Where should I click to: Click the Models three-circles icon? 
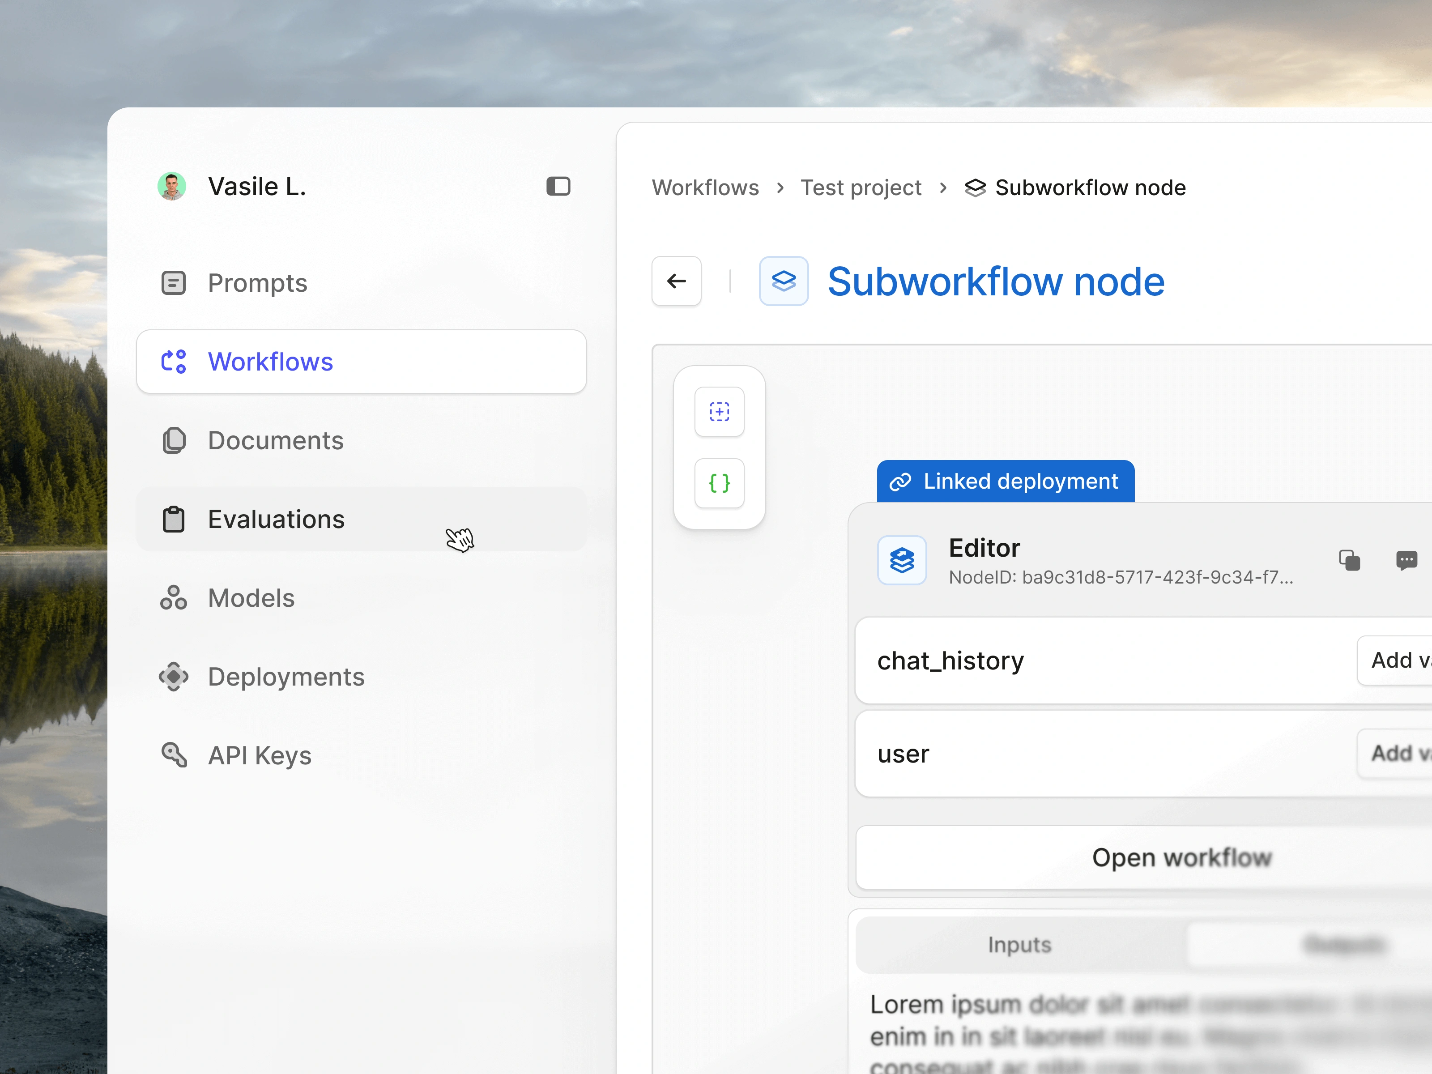click(x=174, y=598)
